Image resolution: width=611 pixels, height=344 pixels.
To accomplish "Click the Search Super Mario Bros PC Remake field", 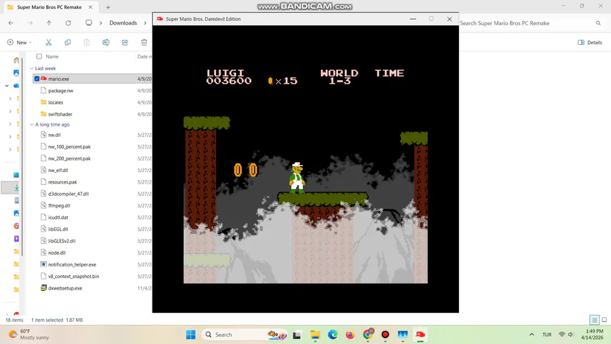I will click(530, 23).
